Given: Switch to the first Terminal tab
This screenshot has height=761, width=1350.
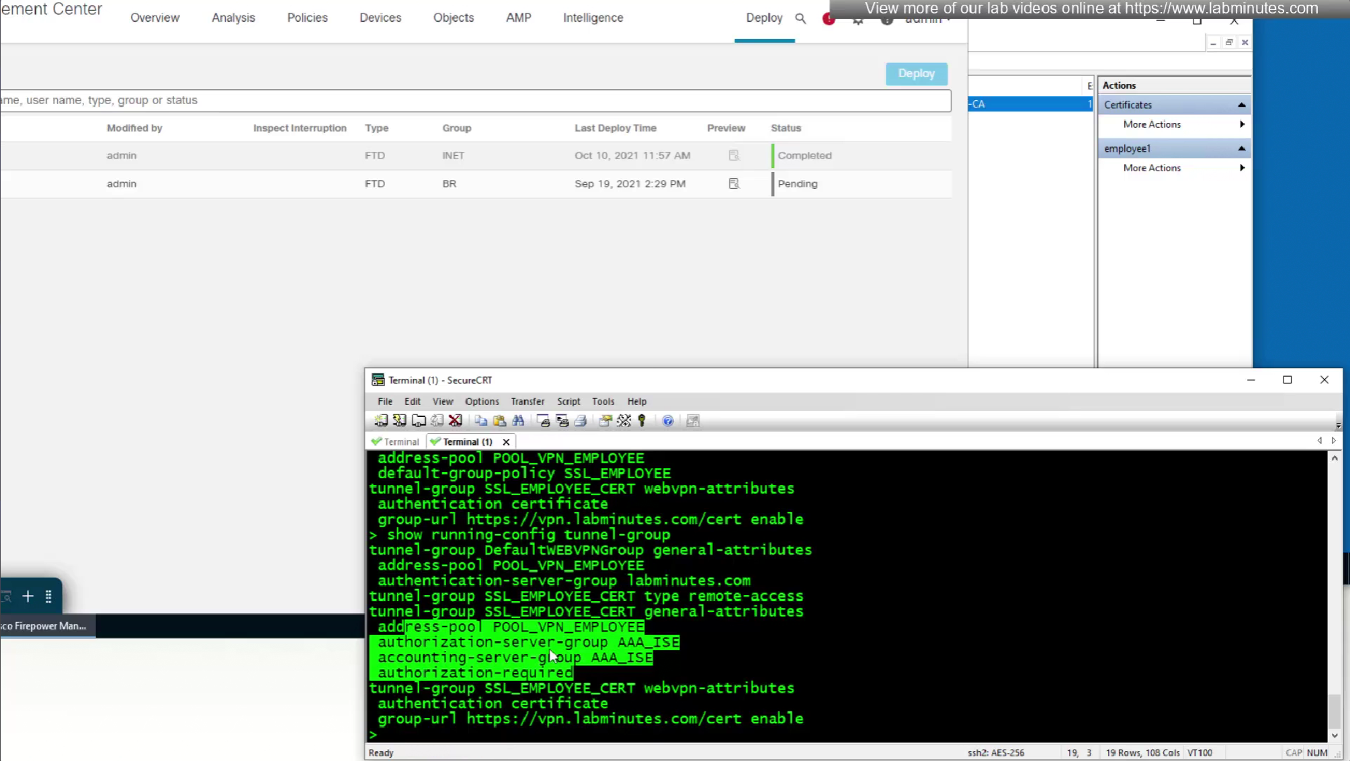Looking at the screenshot, I should [395, 441].
